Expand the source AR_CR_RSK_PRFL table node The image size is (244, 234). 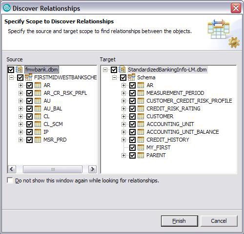tap(20, 93)
